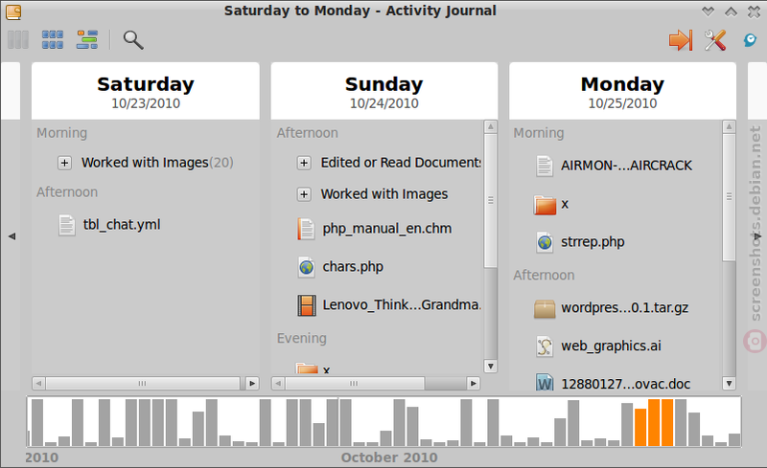
Task: Click the Monday column's vertical scrollbar
Action: tap(729, 255)
